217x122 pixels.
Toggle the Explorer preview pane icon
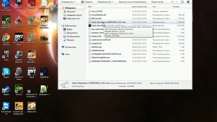tap(182, 2)
